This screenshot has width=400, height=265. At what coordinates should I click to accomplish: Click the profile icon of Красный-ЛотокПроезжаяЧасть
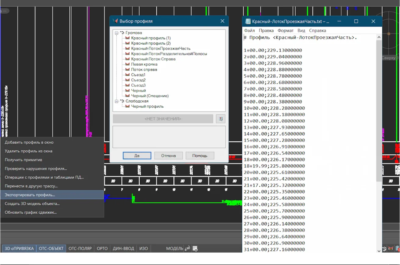pos(127,49)
